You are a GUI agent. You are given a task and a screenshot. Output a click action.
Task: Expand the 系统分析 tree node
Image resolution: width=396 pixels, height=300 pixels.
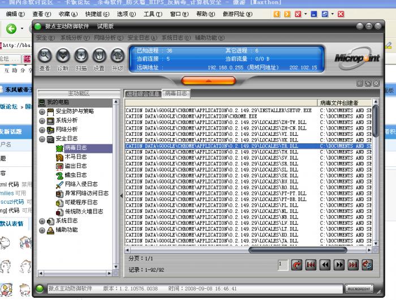click(42, 121)
